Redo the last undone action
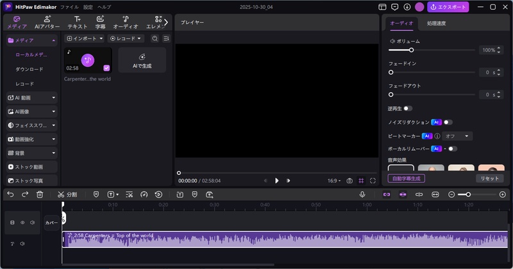 coord(25,194)
